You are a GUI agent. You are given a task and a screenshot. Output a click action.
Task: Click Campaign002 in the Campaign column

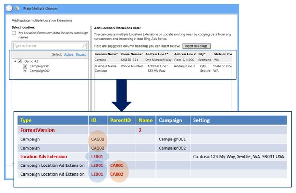click(x=172, y=148)
